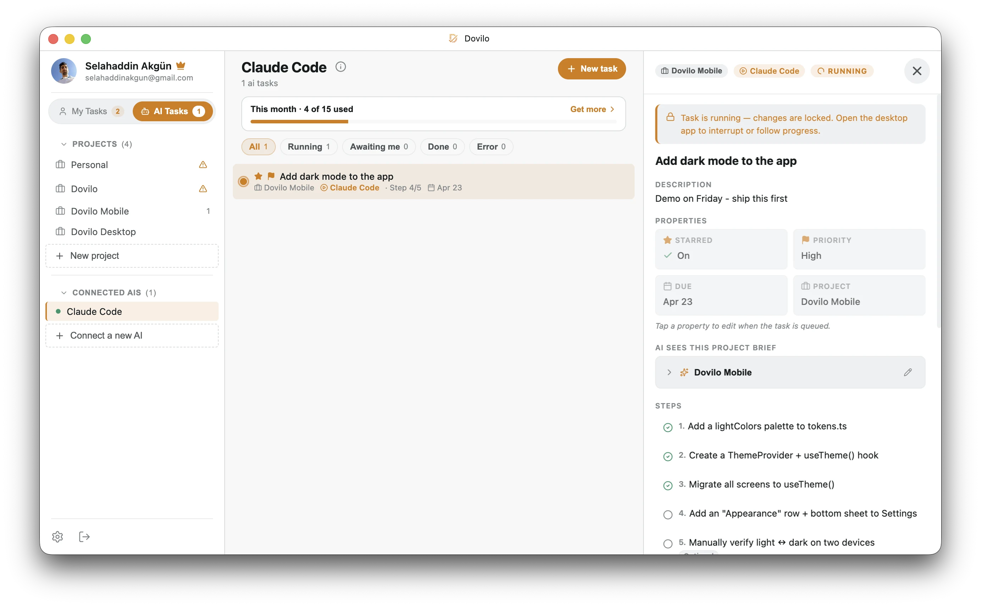Click the Claude Code chip in detail header
981x607 pixels.
[769, 71]
